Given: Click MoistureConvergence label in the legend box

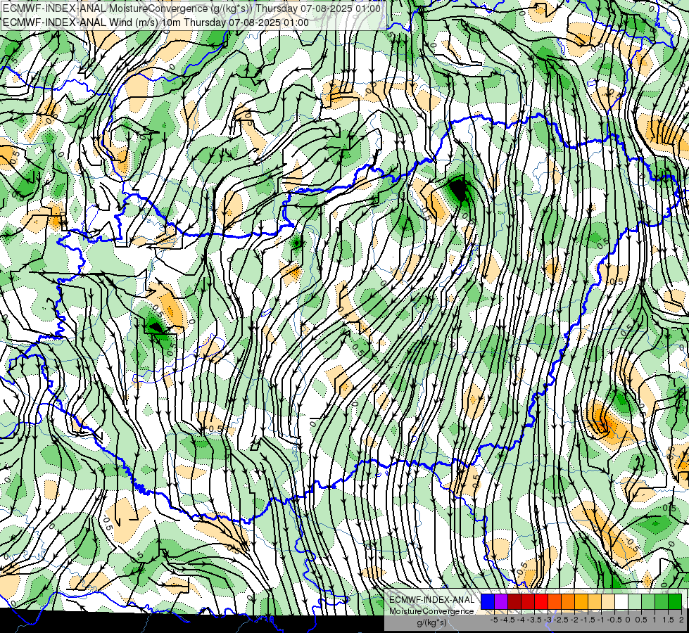Looking at the screenshot, I should tap(431, 611).
